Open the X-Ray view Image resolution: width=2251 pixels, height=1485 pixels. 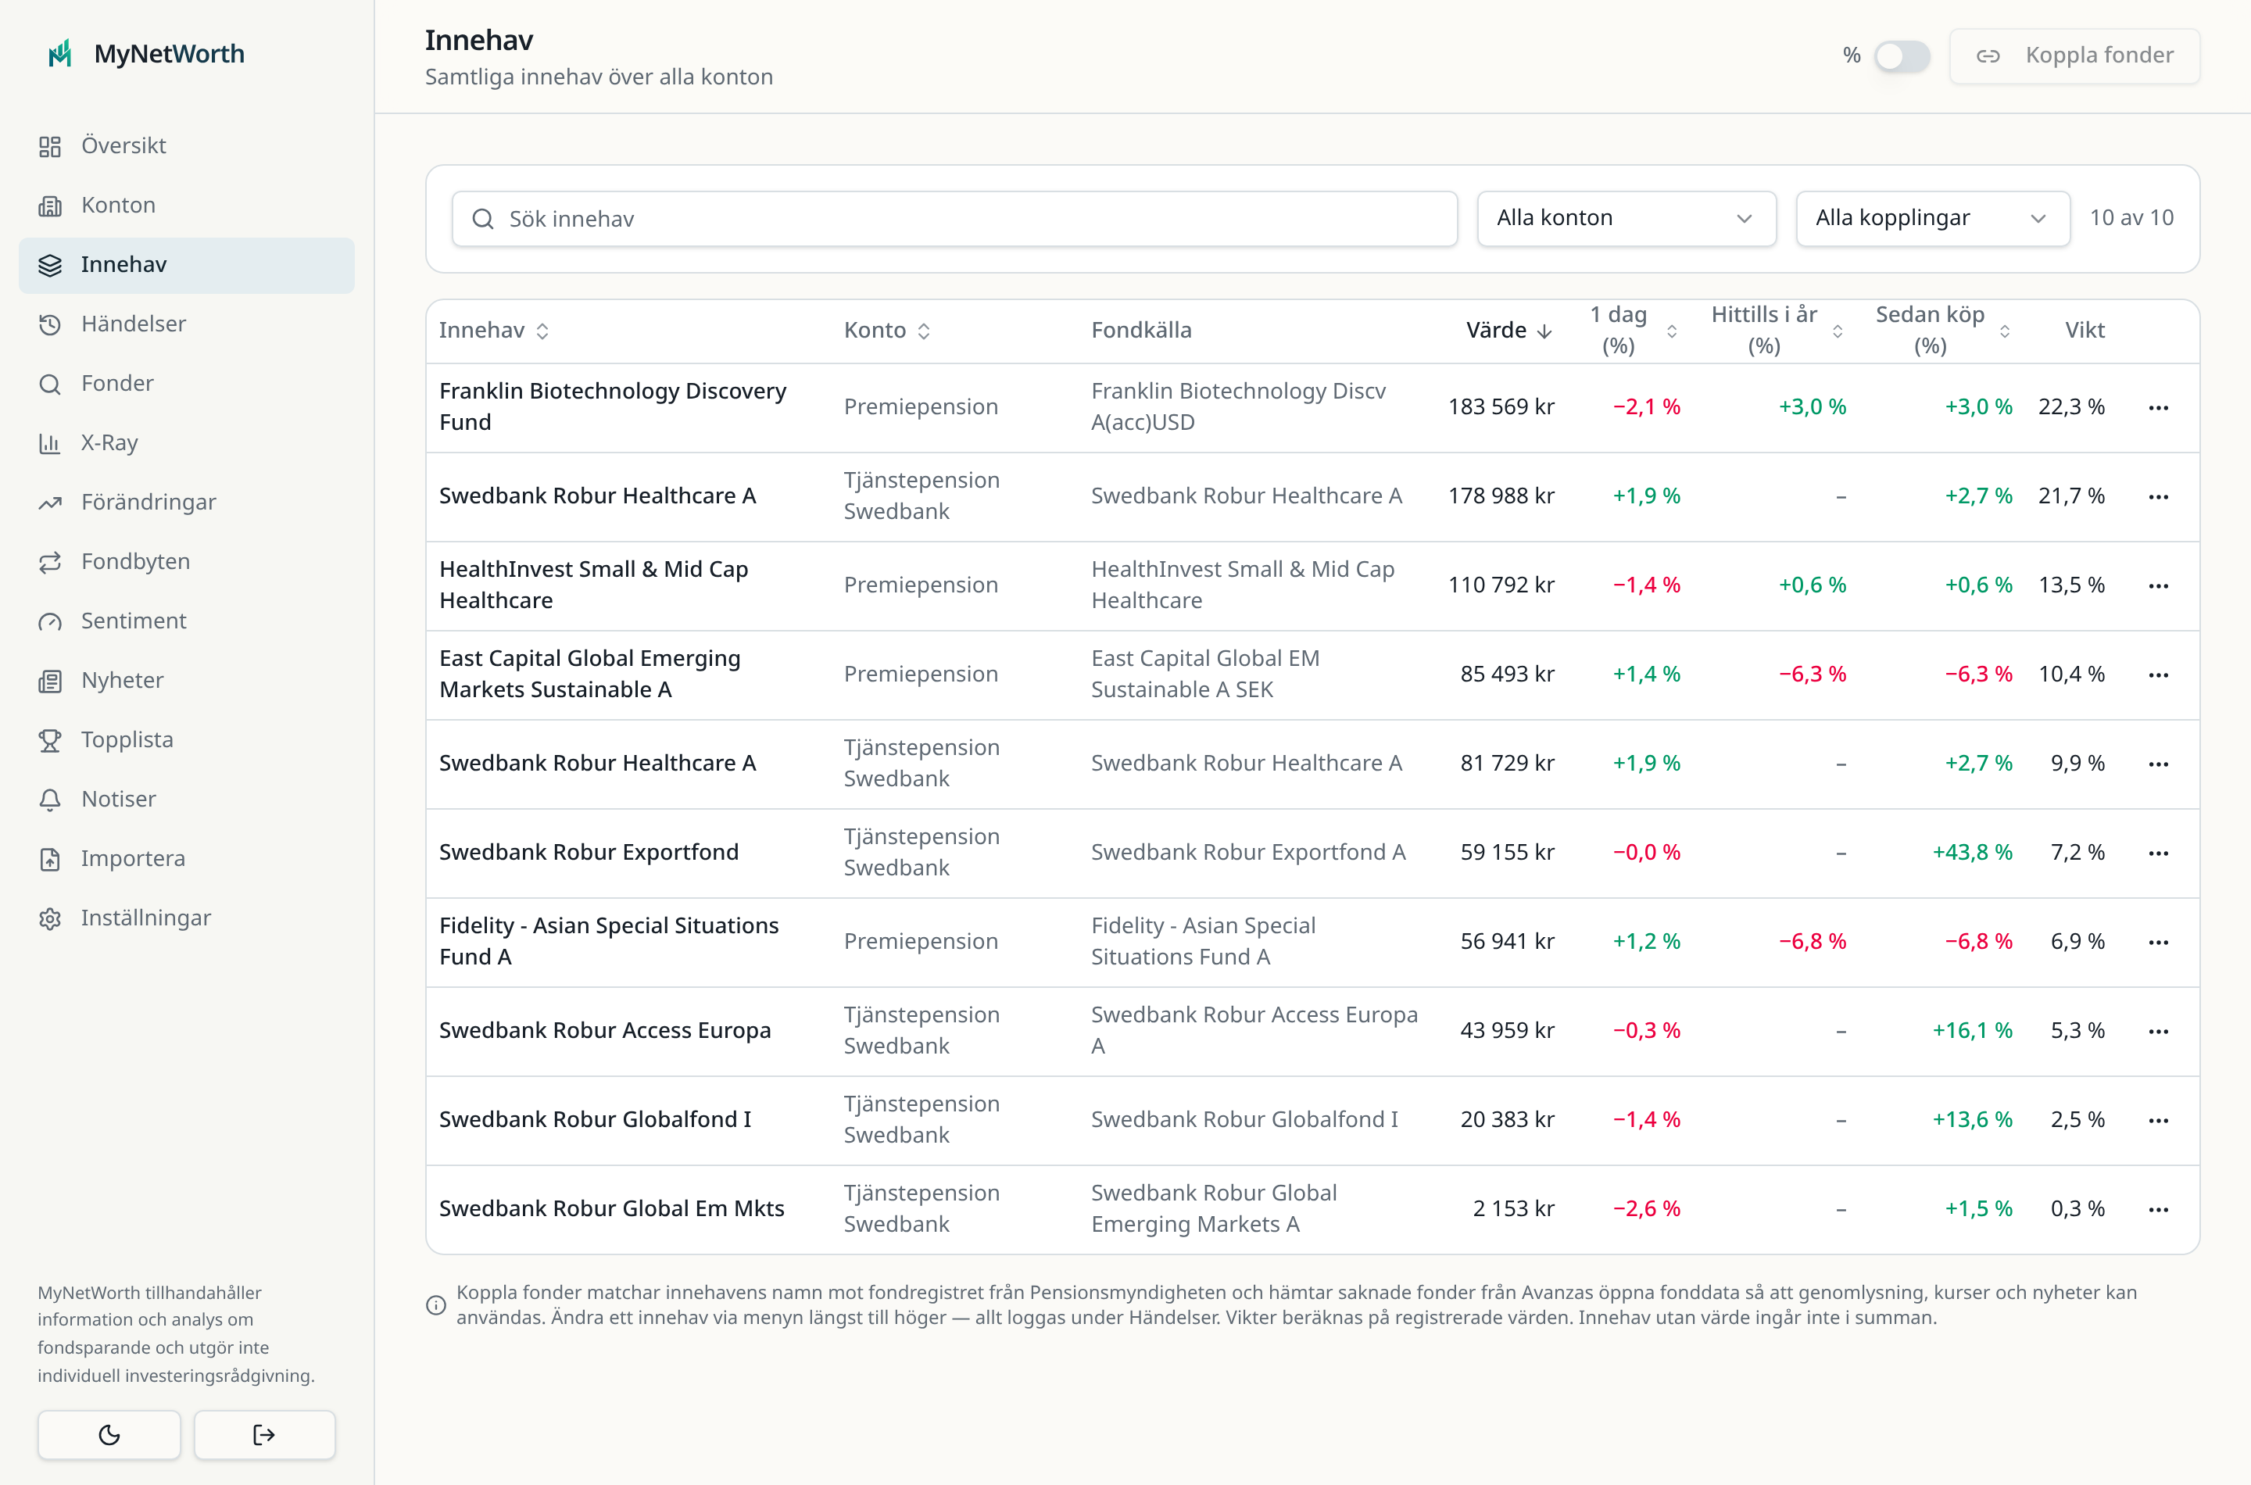click(x=187, y=443)
